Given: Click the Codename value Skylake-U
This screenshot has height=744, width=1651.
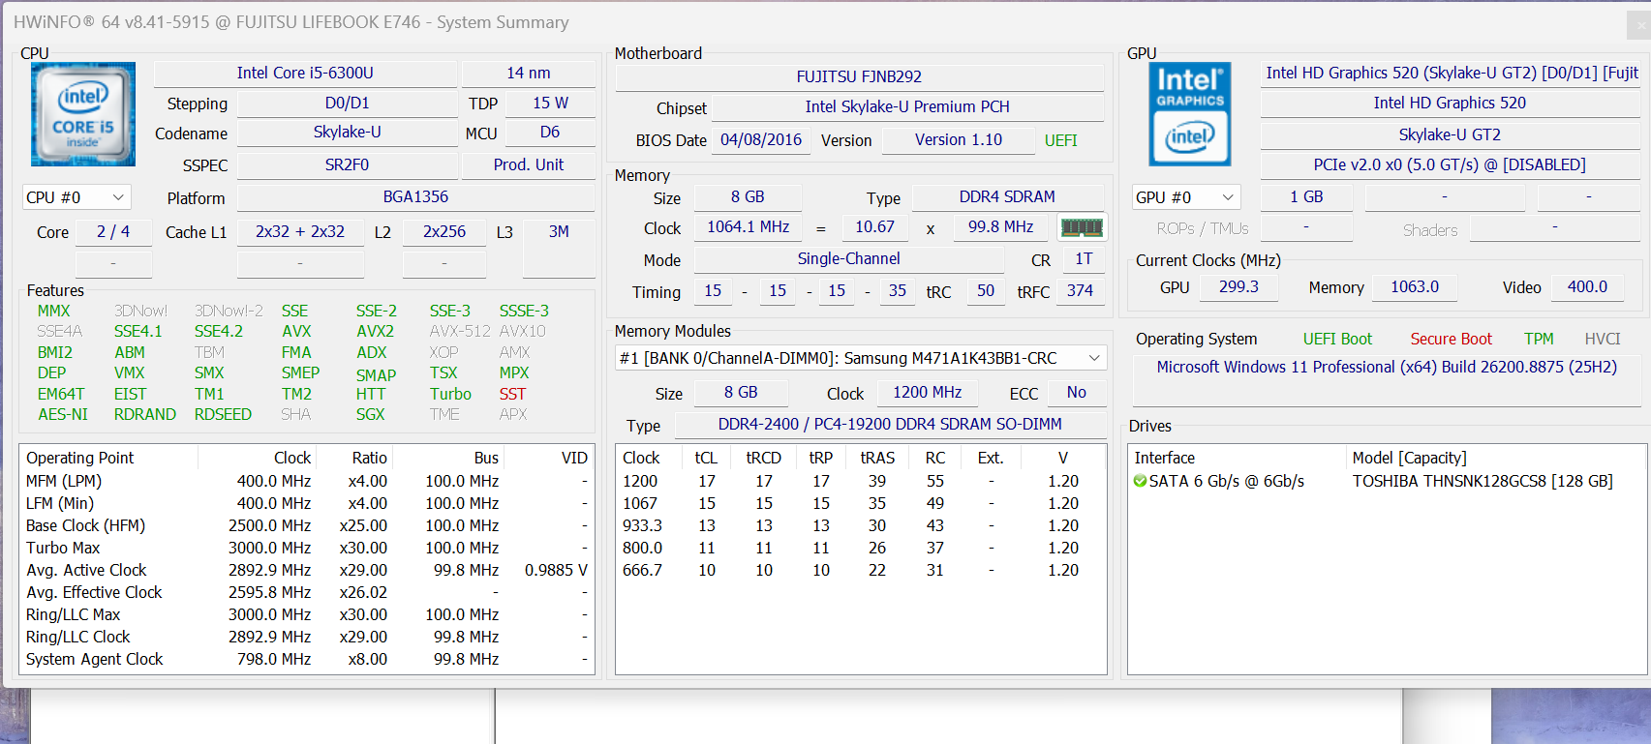Looking at the screenshot, I should pyautogui.click(x=347, y=133).
